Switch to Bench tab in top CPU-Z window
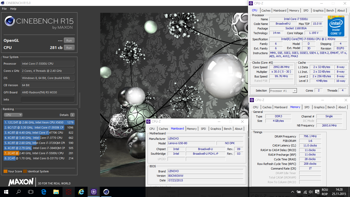350x197 pixels. point(330,11)
